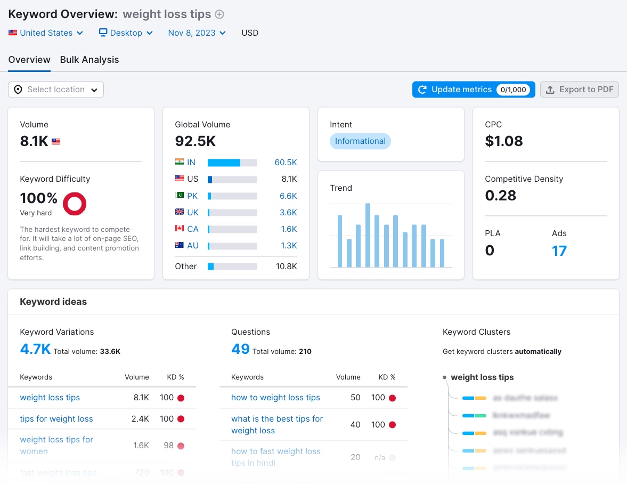Click the location pin inside Select location

point(19,90)
